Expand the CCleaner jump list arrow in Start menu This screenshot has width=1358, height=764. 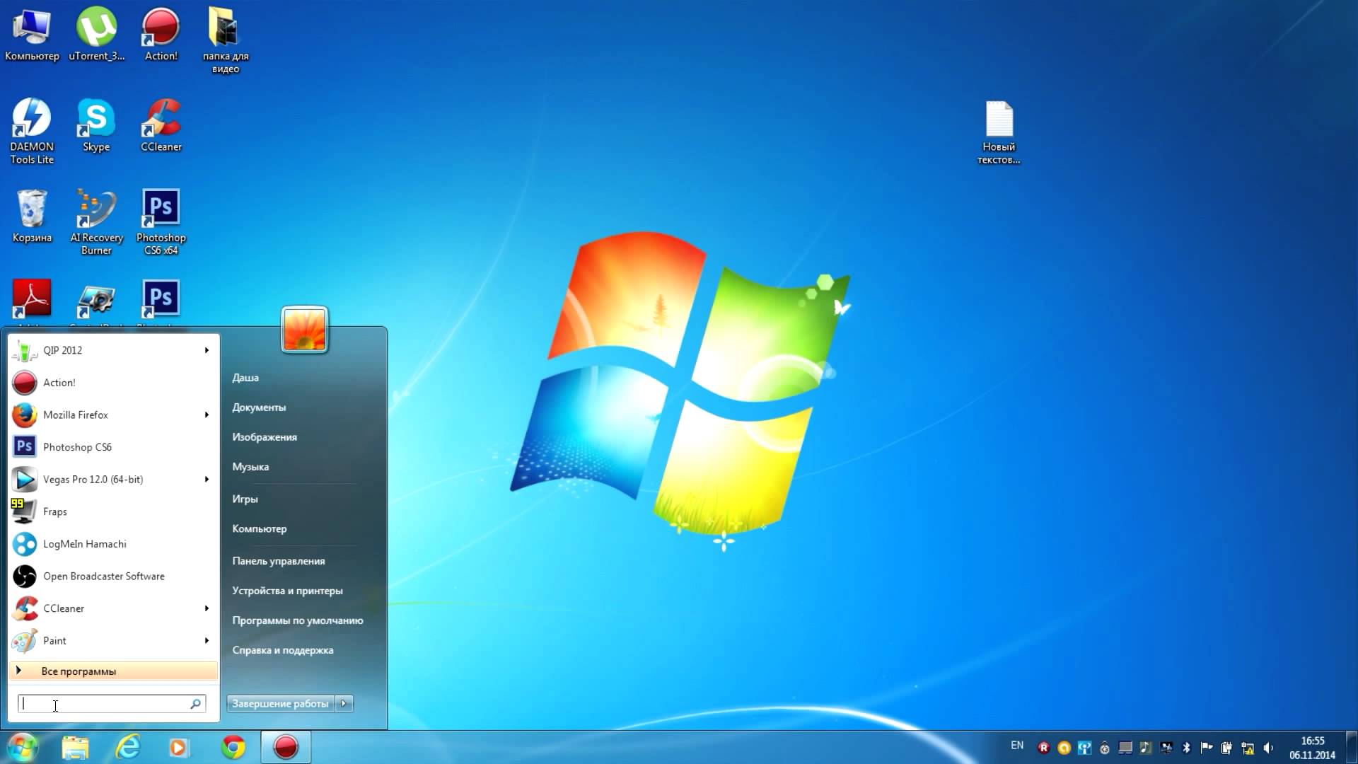pyautogui.click(x=207, y=608)
